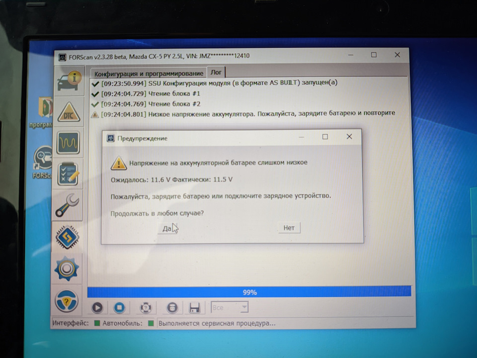Open the oscilloscope dashboard section

tap(68, 143)
